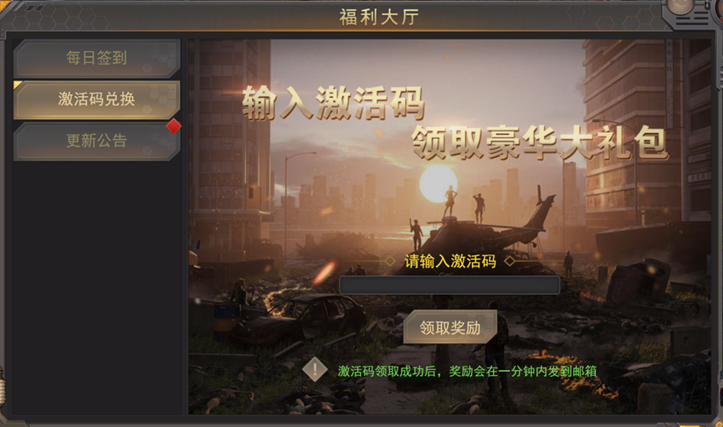Click the setting sun in the banner
The image size is (723, 427).
point(438,183)
